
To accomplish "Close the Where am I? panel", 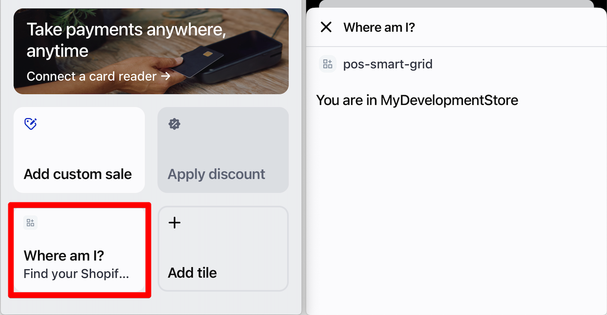I will click(326, 27).
